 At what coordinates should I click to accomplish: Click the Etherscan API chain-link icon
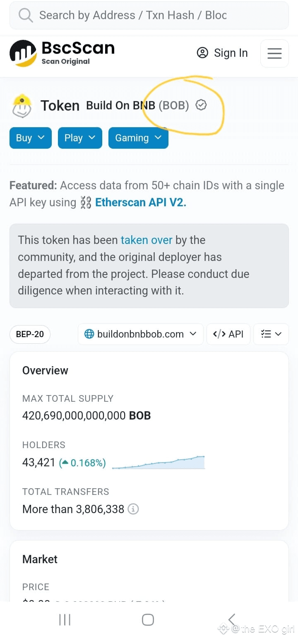(86, 203)
